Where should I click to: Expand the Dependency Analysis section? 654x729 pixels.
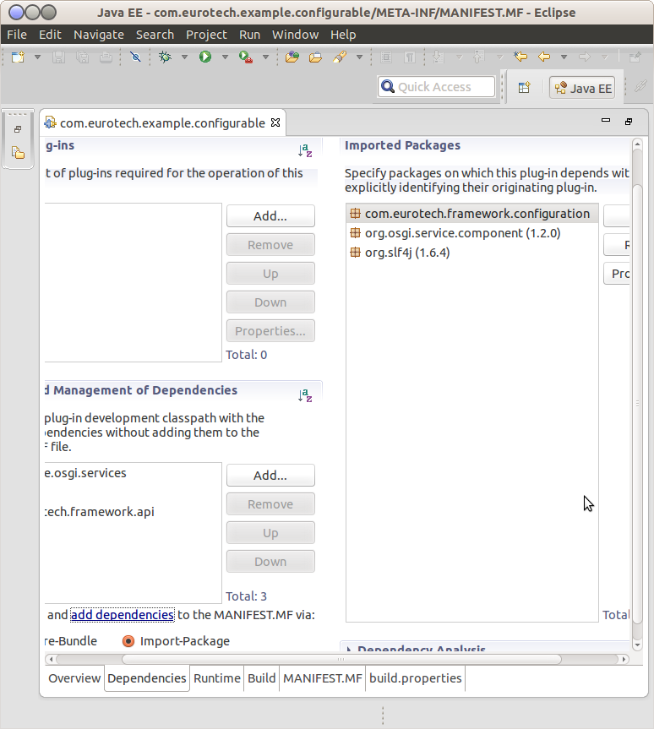(x=349, y=649)
